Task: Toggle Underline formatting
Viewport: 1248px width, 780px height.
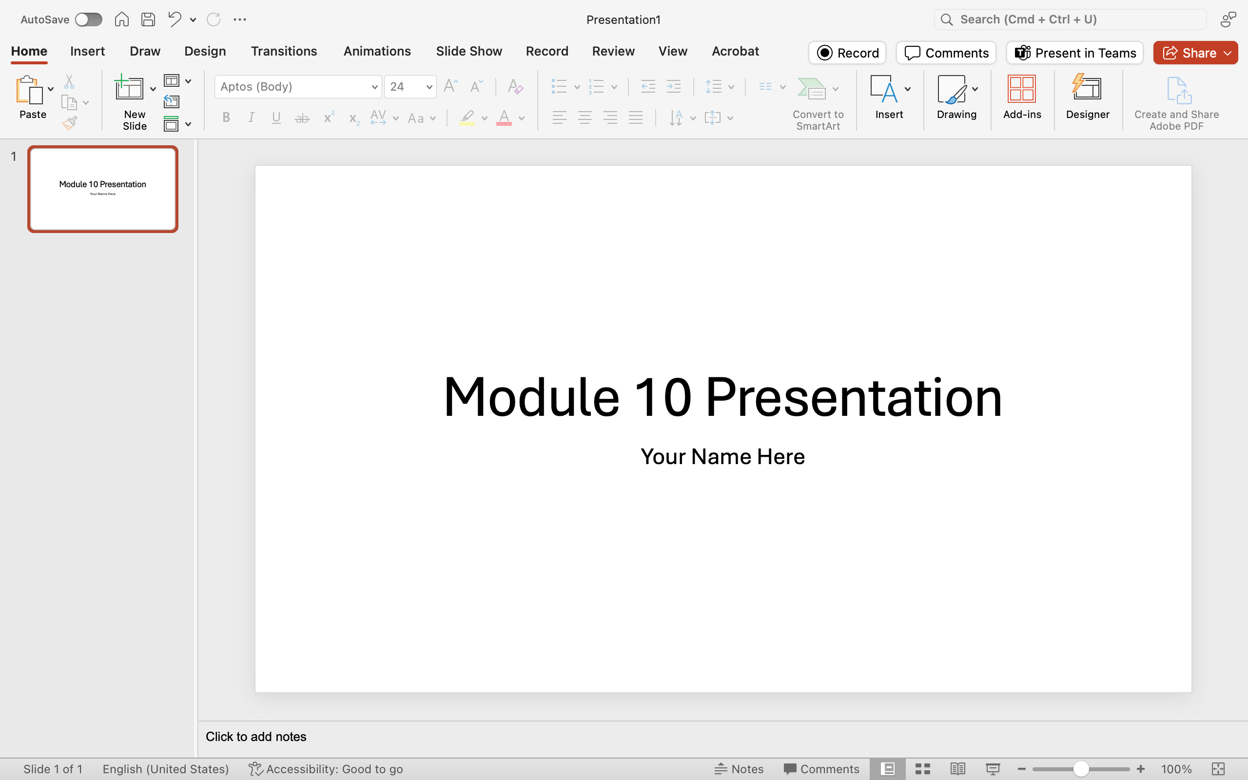Action: point(276,117)
